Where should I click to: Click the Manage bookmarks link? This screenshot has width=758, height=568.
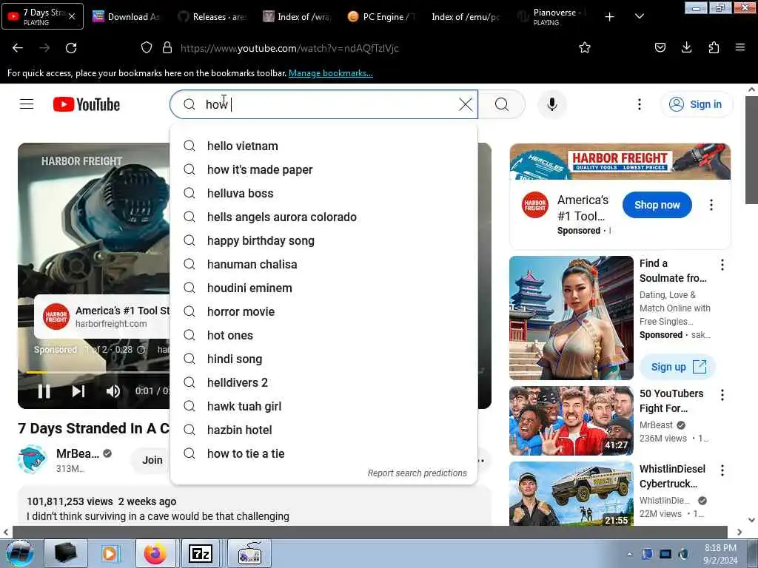coord(331,73)
